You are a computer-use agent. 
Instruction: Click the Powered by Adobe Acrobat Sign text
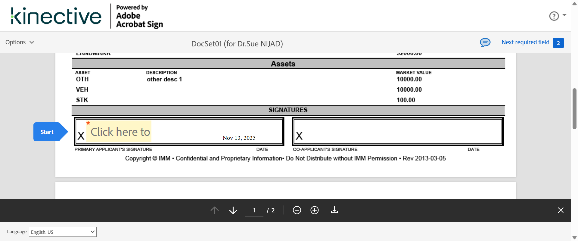(139, 16)
